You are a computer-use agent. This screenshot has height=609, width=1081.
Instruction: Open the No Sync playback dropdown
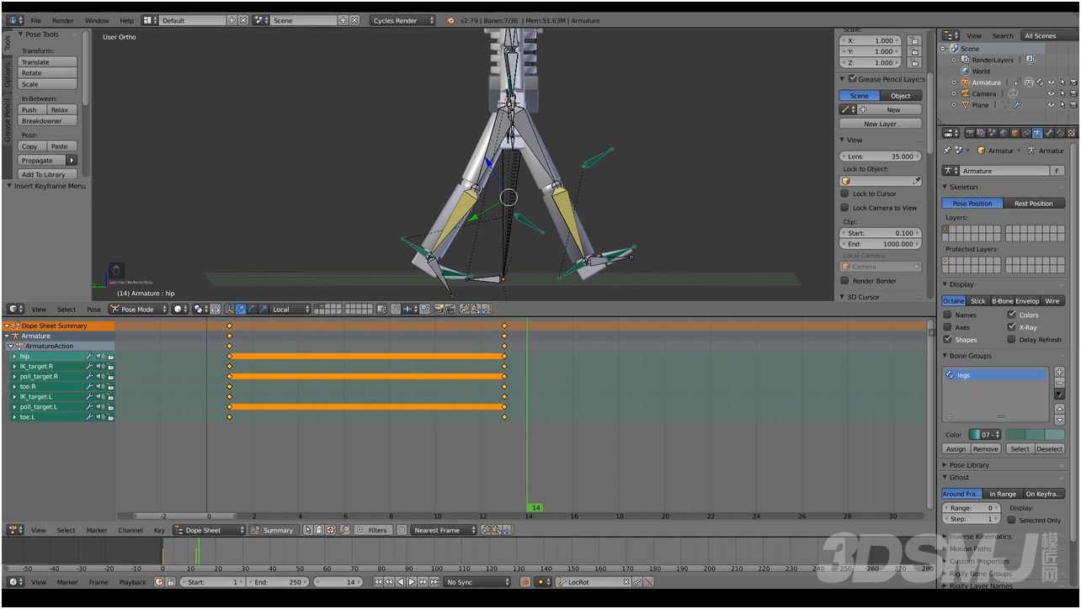478,582
